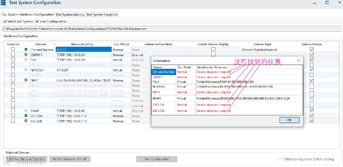Click External reference oscillator cell for CMWC1
This screenshot has height=167, width=343.
coord(158,55)
